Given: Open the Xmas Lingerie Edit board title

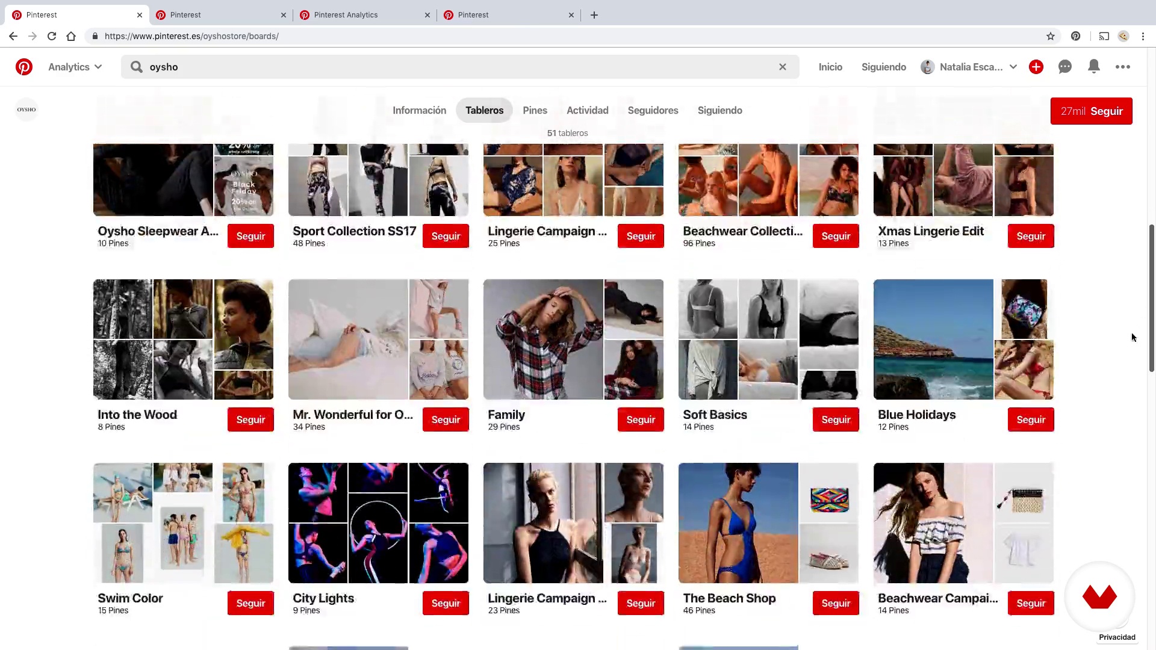Looking at the screenshot, I should [x=931, y=231].
